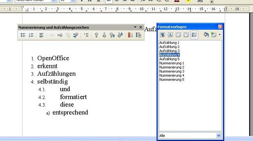
Task: Restart numbering icon
Action: click(130, 35)
